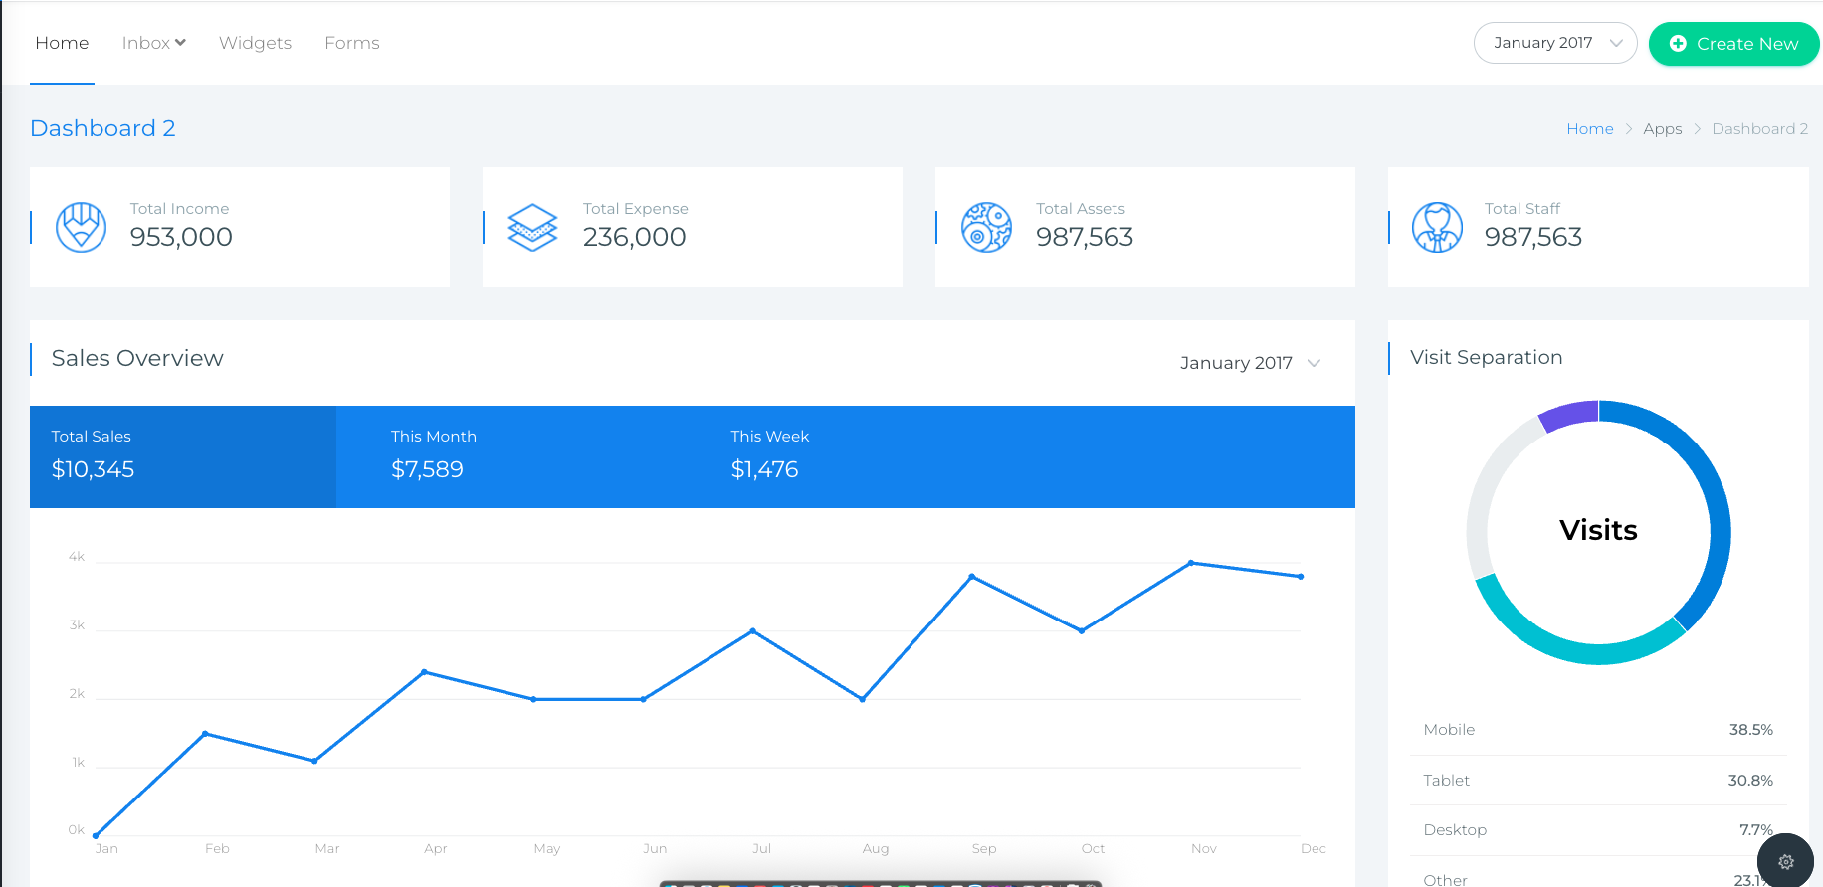This screenshot has width=1823, height=887.
Task: Click the purple segment of Visits donut
Action: [1568, 415]
